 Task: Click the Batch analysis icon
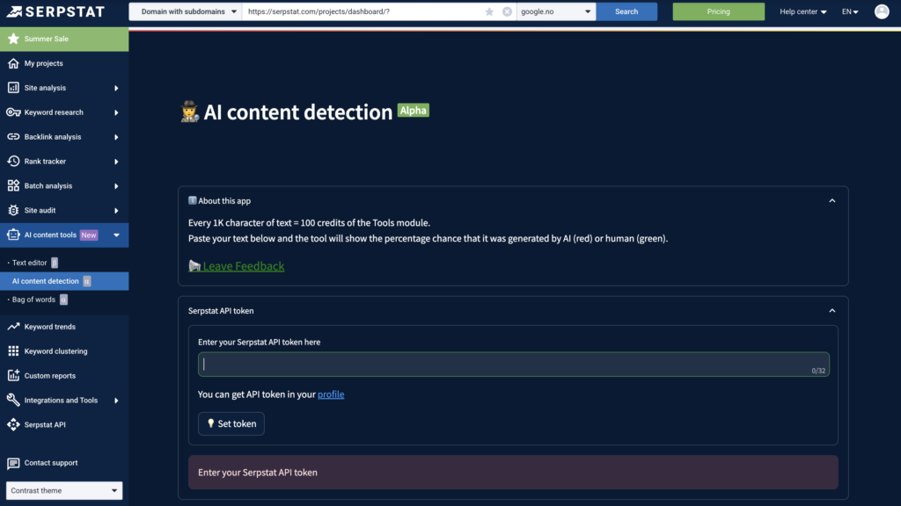click(13, 186)
